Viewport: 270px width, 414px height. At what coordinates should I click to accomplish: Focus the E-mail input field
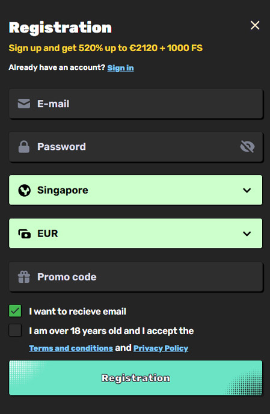pos(136,103)
